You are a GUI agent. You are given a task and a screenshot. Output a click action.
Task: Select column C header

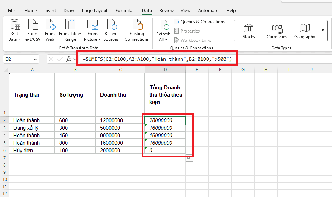pyautogui.click(x=120, y=70)
